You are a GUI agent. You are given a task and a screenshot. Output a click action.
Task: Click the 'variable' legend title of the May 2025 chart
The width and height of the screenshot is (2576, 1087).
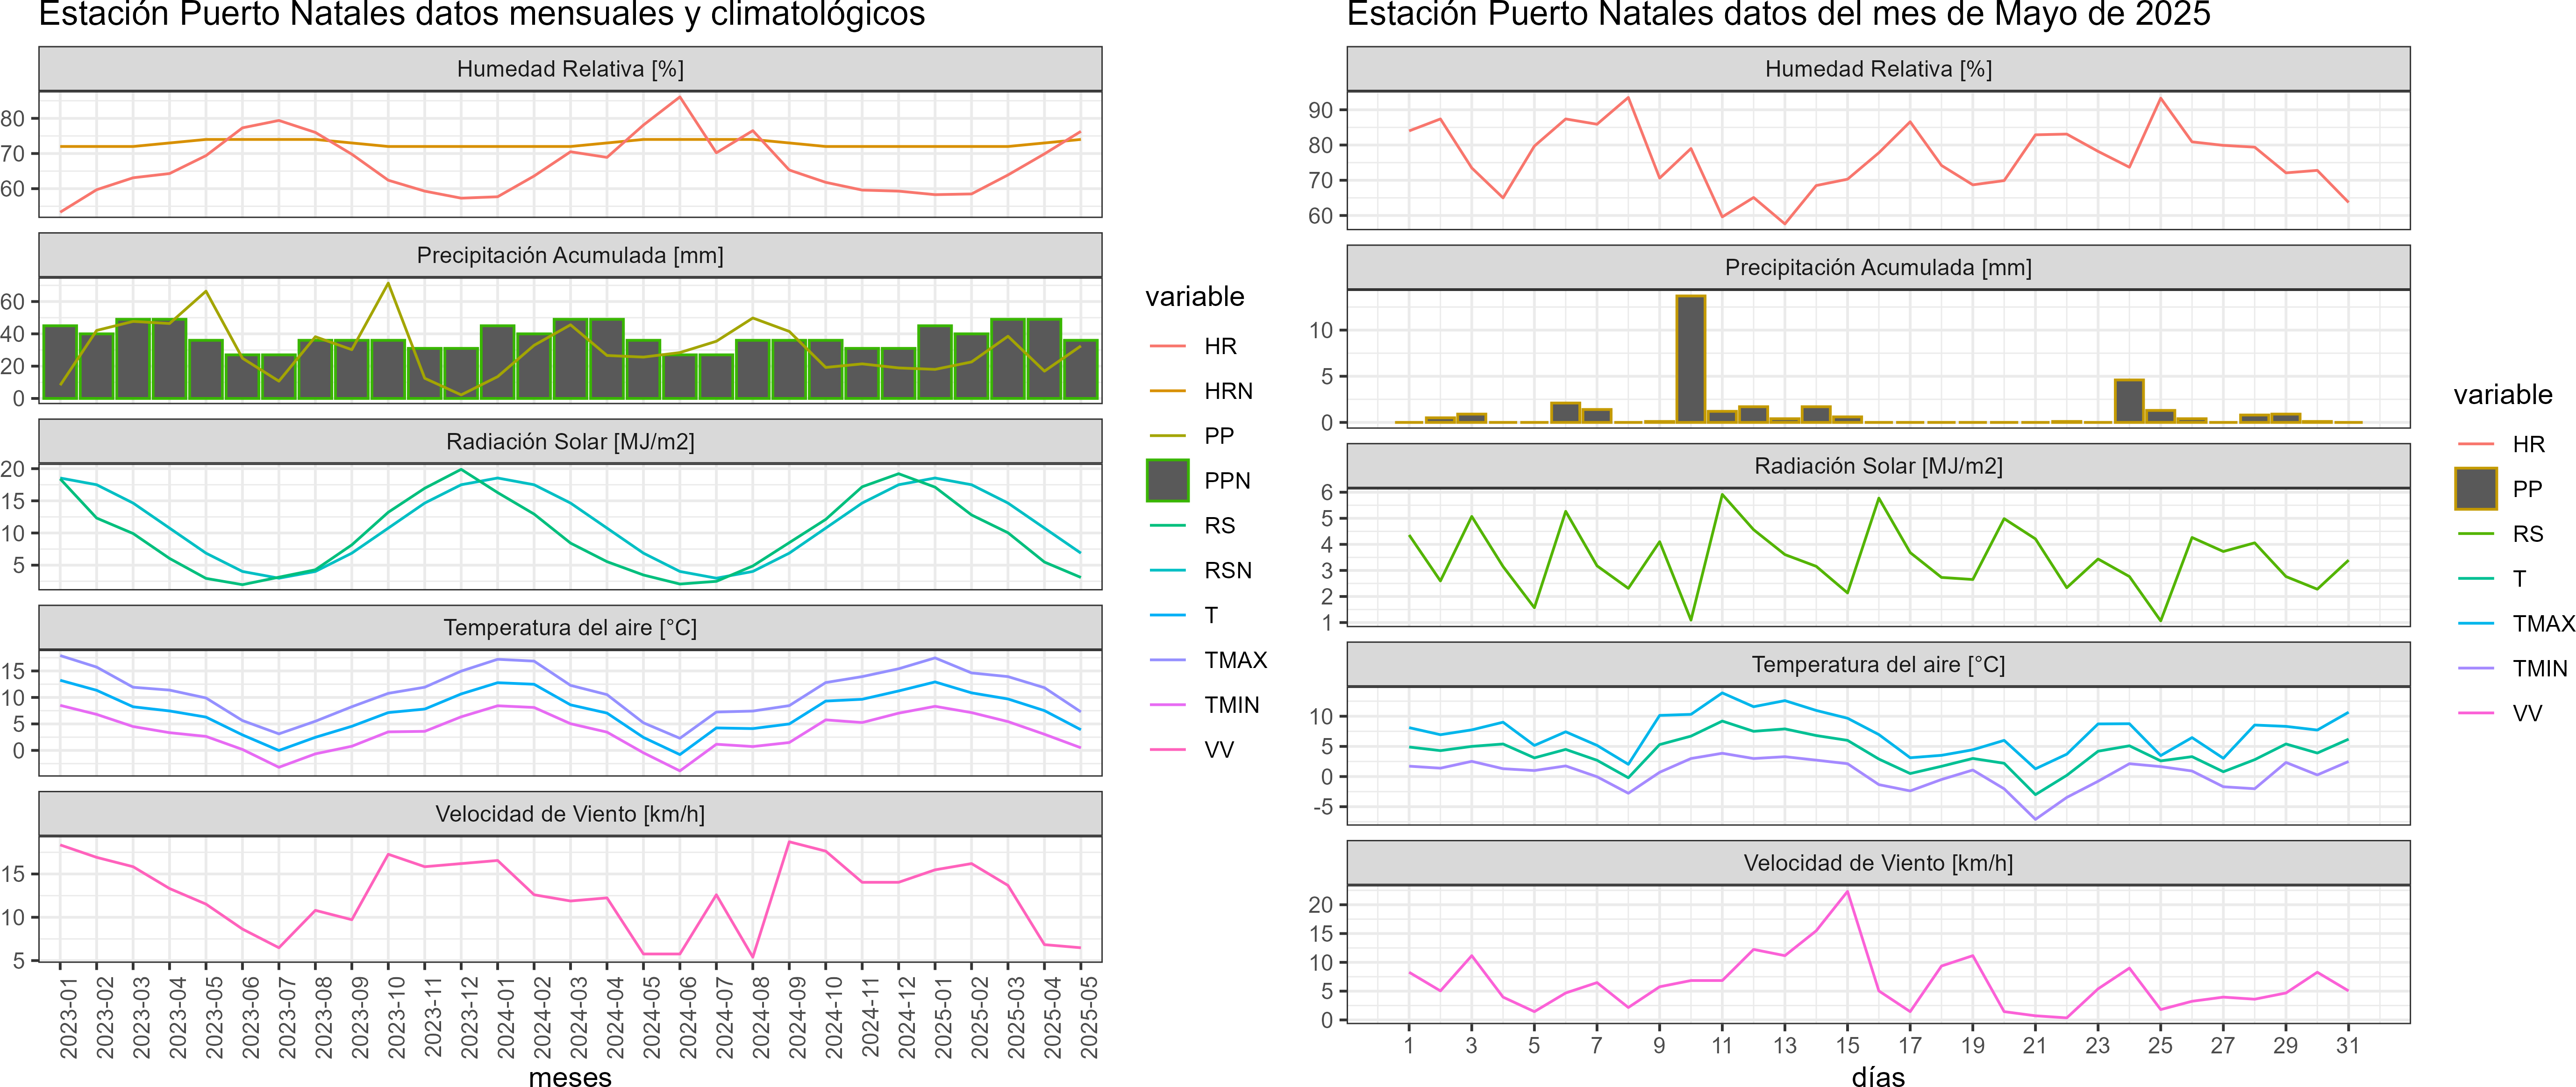[2502, 395]
